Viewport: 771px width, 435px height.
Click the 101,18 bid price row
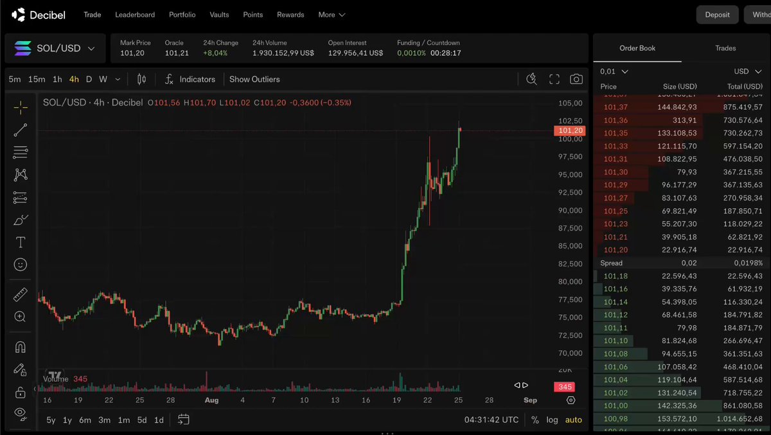pyautogui.click(x=682, y=276)
